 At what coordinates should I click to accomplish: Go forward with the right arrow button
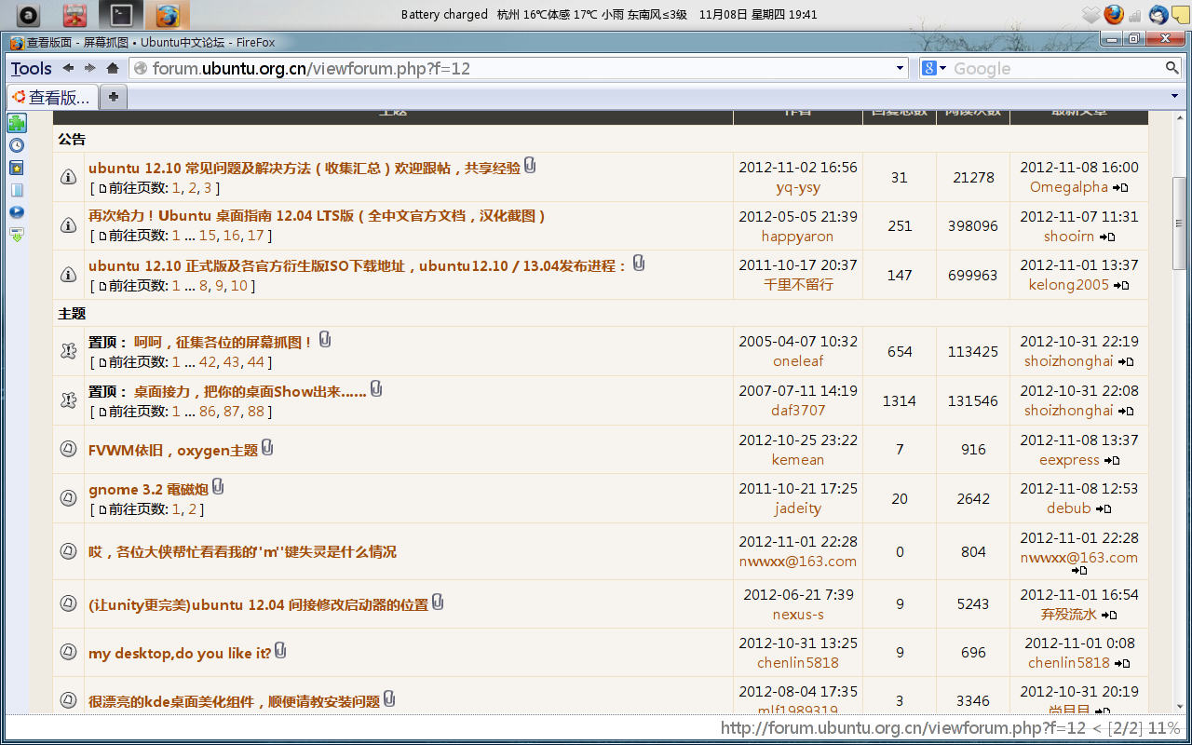click(90, 68)
